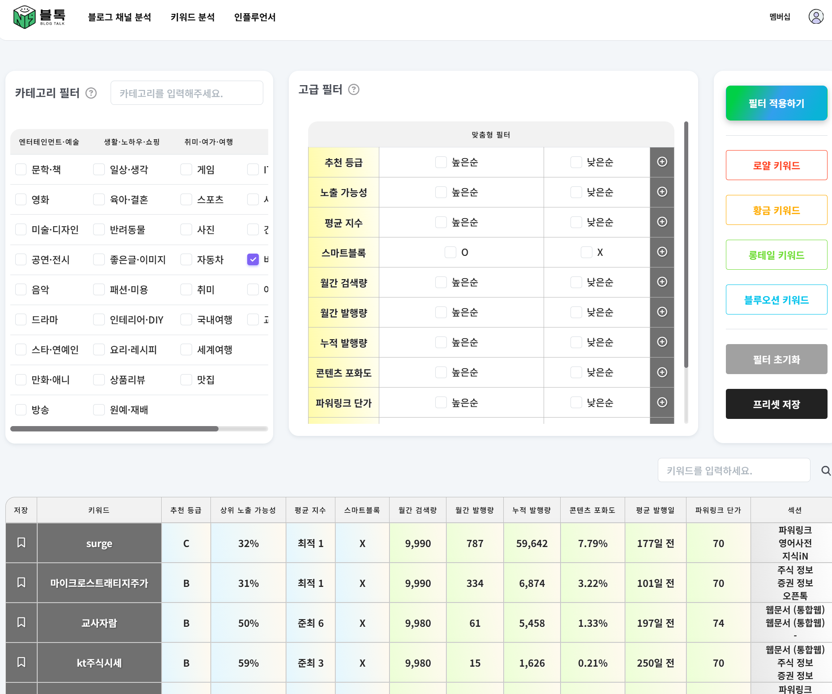832x694 pixels.
Task: Check the 맛집 category
Action: tap(186, 379)
